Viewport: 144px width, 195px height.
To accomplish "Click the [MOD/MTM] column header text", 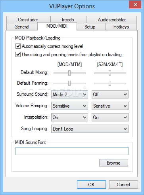I will pos(69,64).
